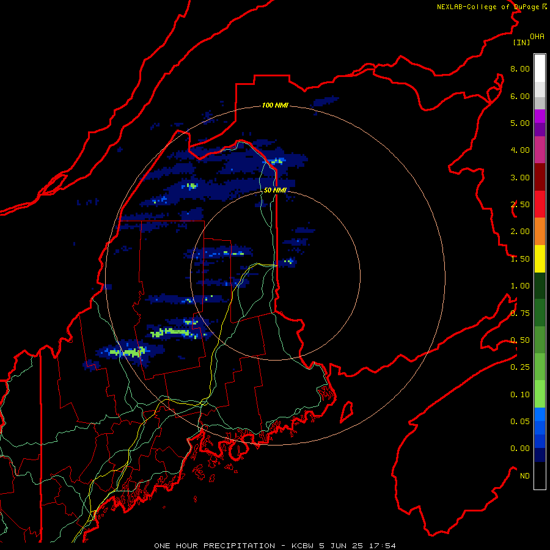Image resolution: width=550 pixels, height=550 pixels.
Task: Select the 8.00 legend value
Action: point(520,68)
